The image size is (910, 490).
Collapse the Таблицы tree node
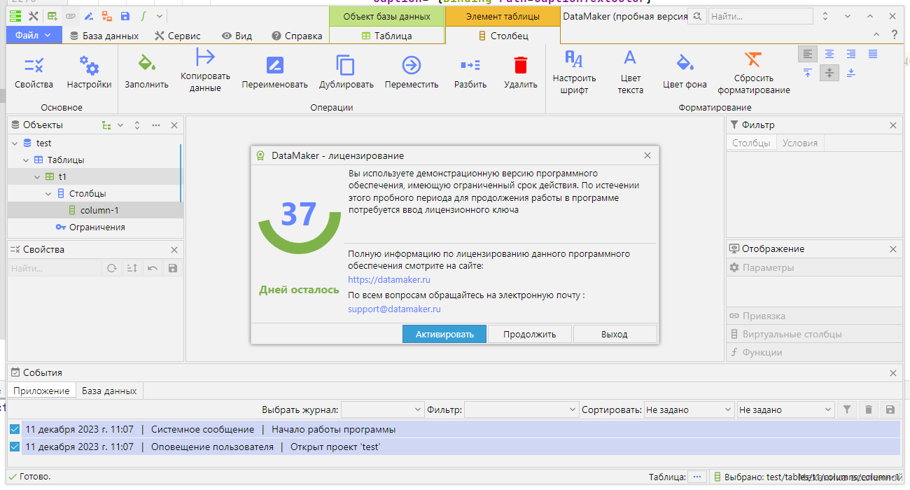(x=26, y=160)
